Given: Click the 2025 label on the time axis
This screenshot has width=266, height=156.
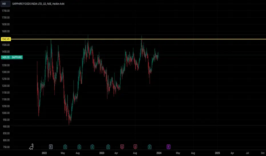Looking at the screenshot, I should pos(217,153).
